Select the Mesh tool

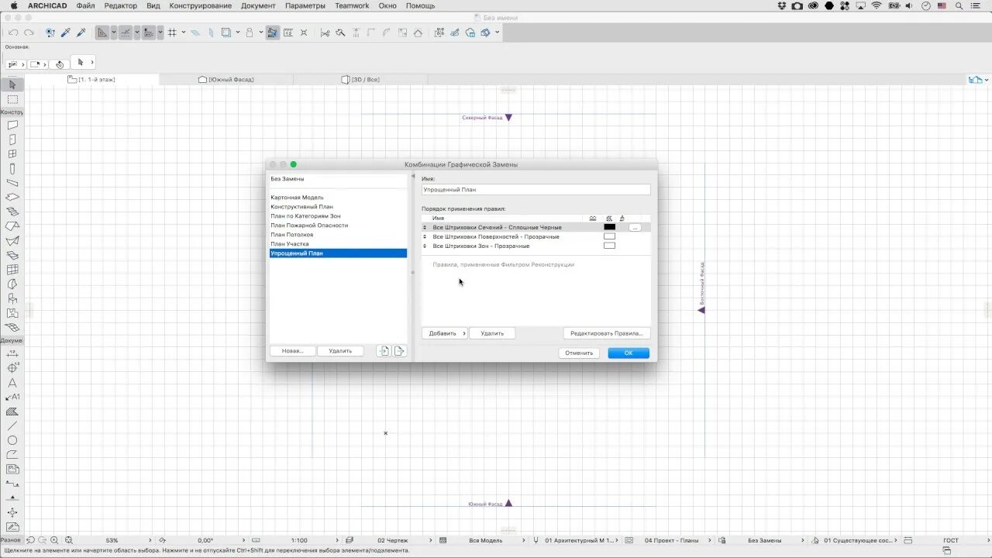12,328
